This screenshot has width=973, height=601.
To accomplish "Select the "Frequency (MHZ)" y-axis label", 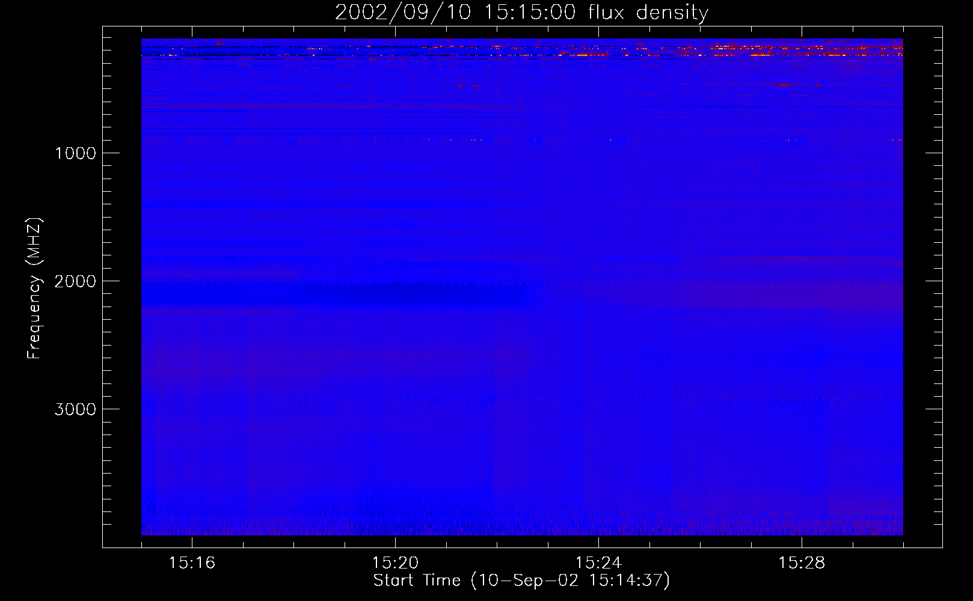I will [x=34, y=288].
